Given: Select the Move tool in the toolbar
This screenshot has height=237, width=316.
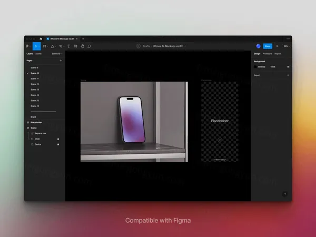Looking at the screenshot, I should (x=36, y=46).
